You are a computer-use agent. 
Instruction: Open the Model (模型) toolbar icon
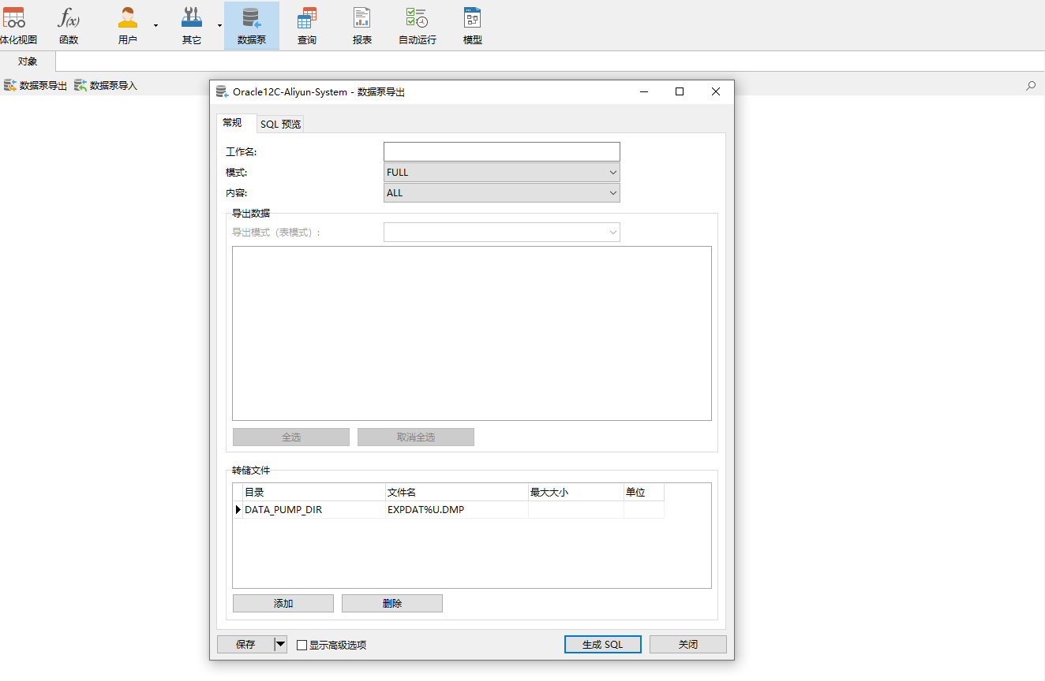[473, 25]
